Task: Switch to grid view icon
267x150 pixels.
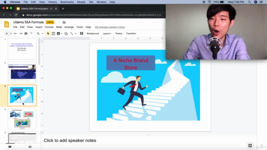Action: pyautogui.click(x=30, y=147)
